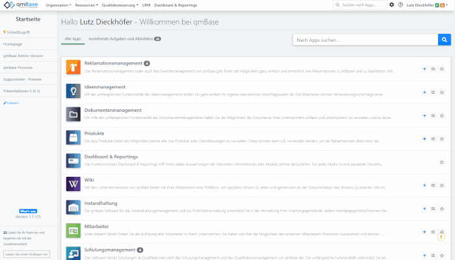Open Dashboard & Reportings top menu item

point(175,5)
